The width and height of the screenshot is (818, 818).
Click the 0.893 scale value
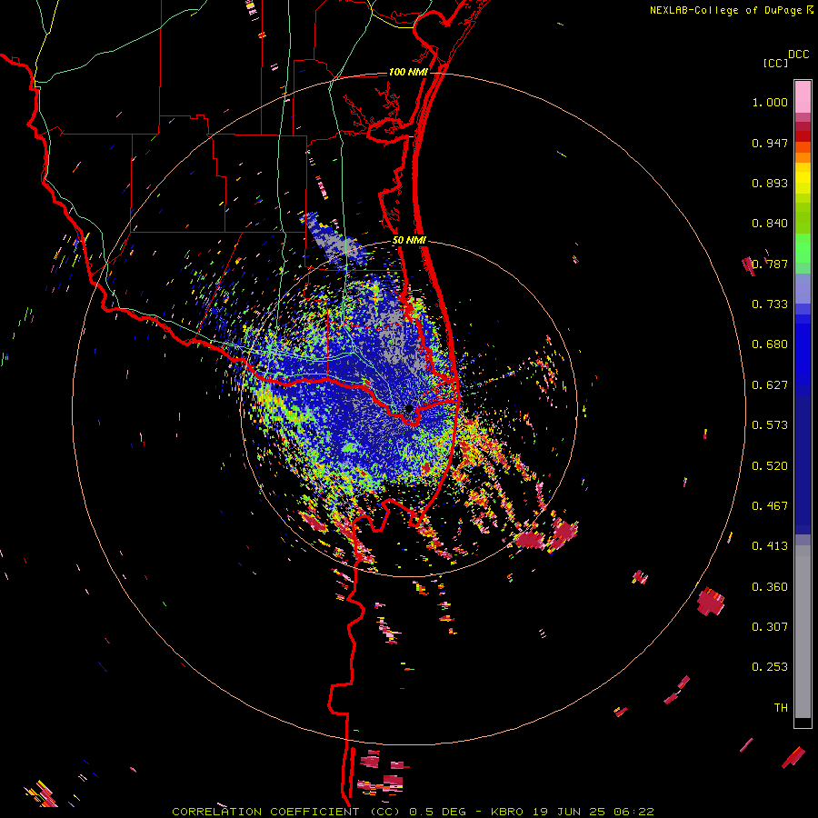[x=770, y=183]
